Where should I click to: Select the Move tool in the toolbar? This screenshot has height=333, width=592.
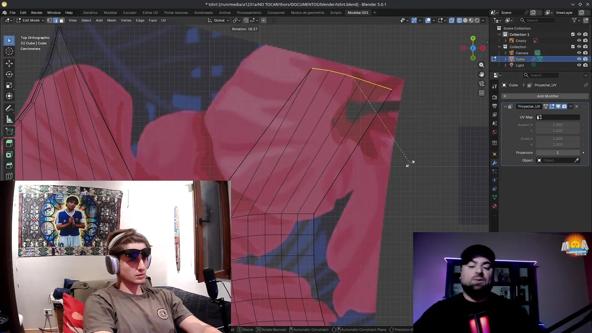tap(9, 63)
